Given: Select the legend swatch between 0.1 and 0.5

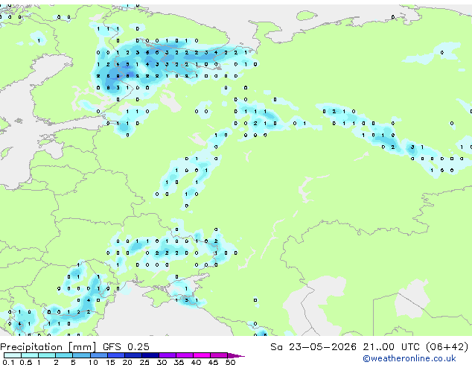Looking at the screenshot, I should coord(13,355).
